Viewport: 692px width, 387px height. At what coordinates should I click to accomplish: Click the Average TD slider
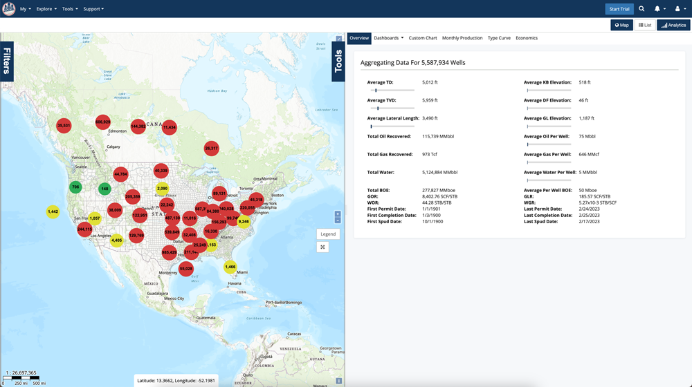391,91
